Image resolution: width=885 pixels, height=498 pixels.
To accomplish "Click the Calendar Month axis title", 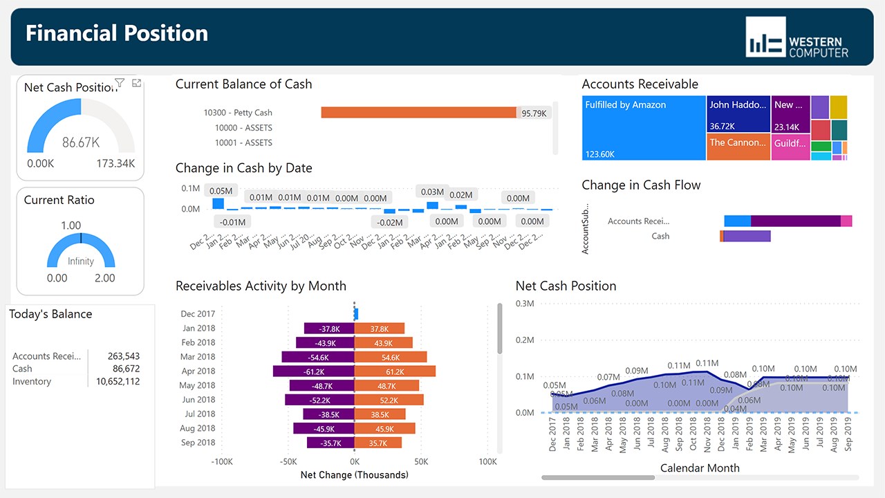I will (700, 468).
